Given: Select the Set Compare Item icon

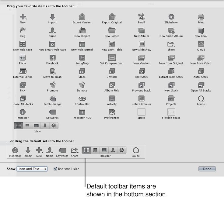Looking at the screenshot, I should 112,58.
